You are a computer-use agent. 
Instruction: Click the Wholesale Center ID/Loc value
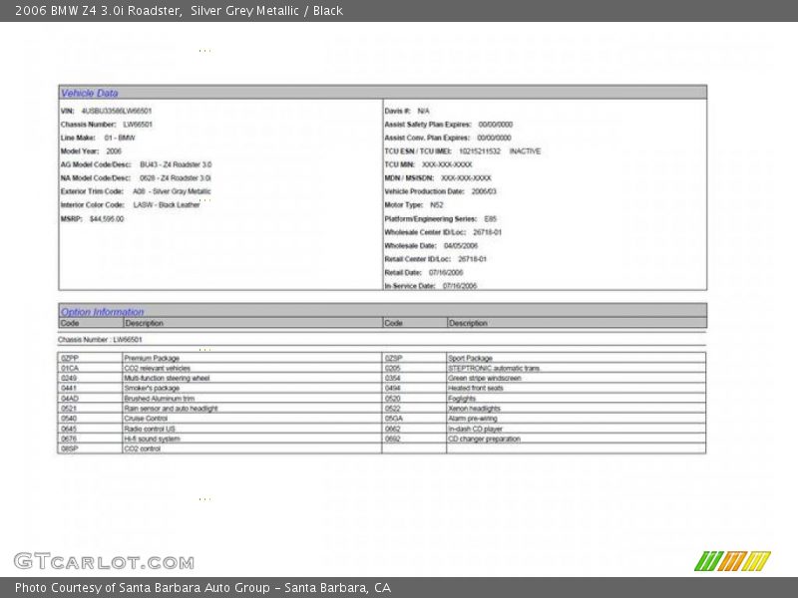488,232
